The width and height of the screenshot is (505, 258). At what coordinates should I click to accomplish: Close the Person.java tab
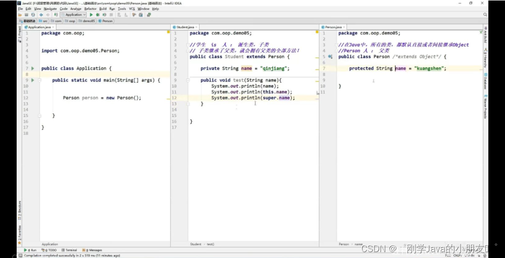coord(344,28)
